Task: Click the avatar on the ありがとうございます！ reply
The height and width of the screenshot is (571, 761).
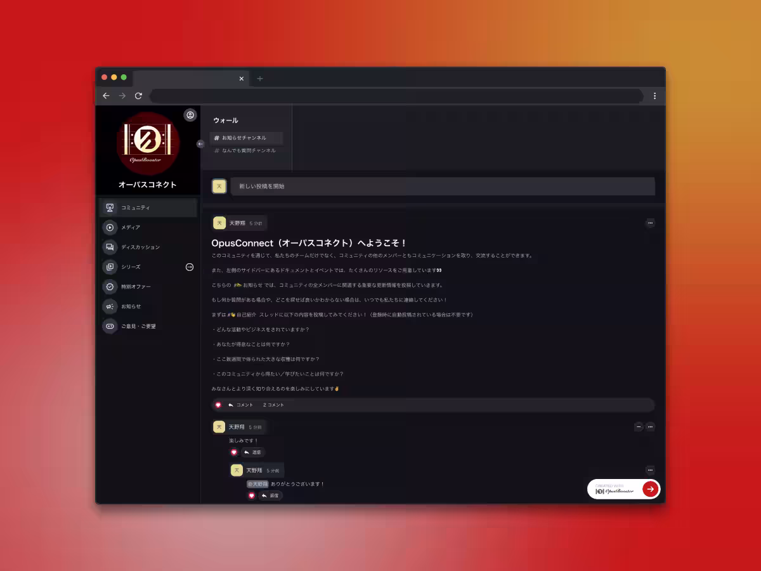Action: point(237,470)
